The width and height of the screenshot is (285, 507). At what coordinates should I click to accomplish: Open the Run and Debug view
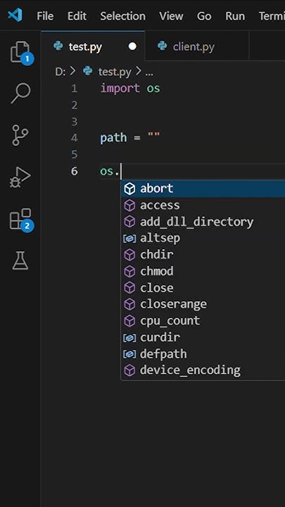click(x=20, y=177)
